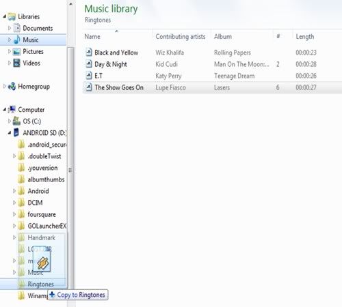This screenshot has height=307, width=342.
Task: Click the 'Rolling Papers' album cell
Action: (x=233, y=53)
